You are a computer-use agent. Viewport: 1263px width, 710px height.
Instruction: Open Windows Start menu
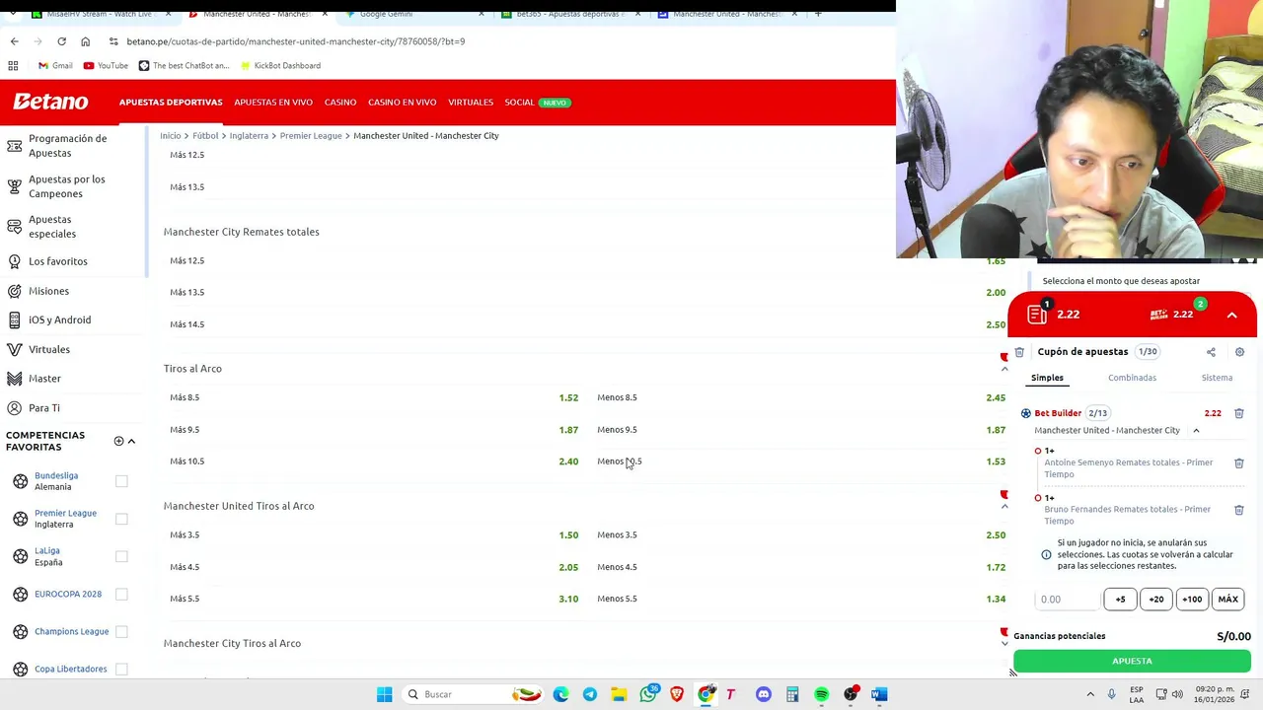coord(384,694)
